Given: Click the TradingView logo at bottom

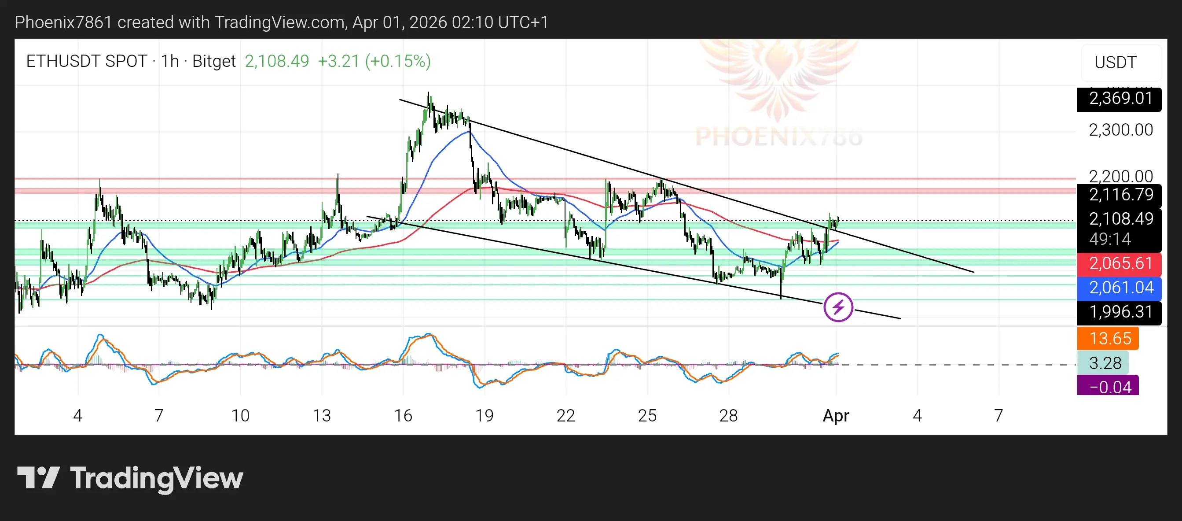Looking at the screenshot, I should (130, 478).
